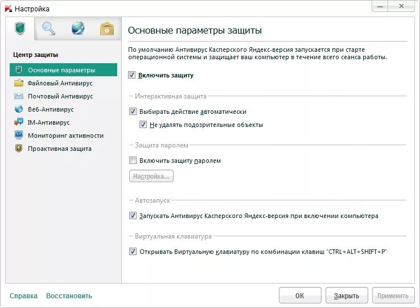Click the Виртуальная клавиатура group label
This screenshot has height=308, width=420.
pos(173,236)
